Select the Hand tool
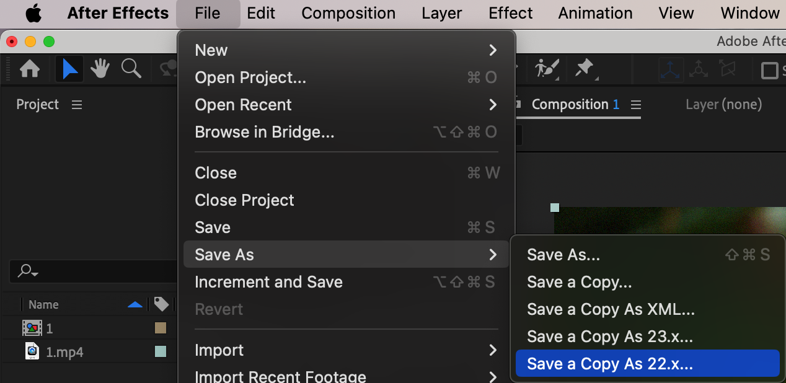This screenshot has height=383, width=786. (100, 69)
